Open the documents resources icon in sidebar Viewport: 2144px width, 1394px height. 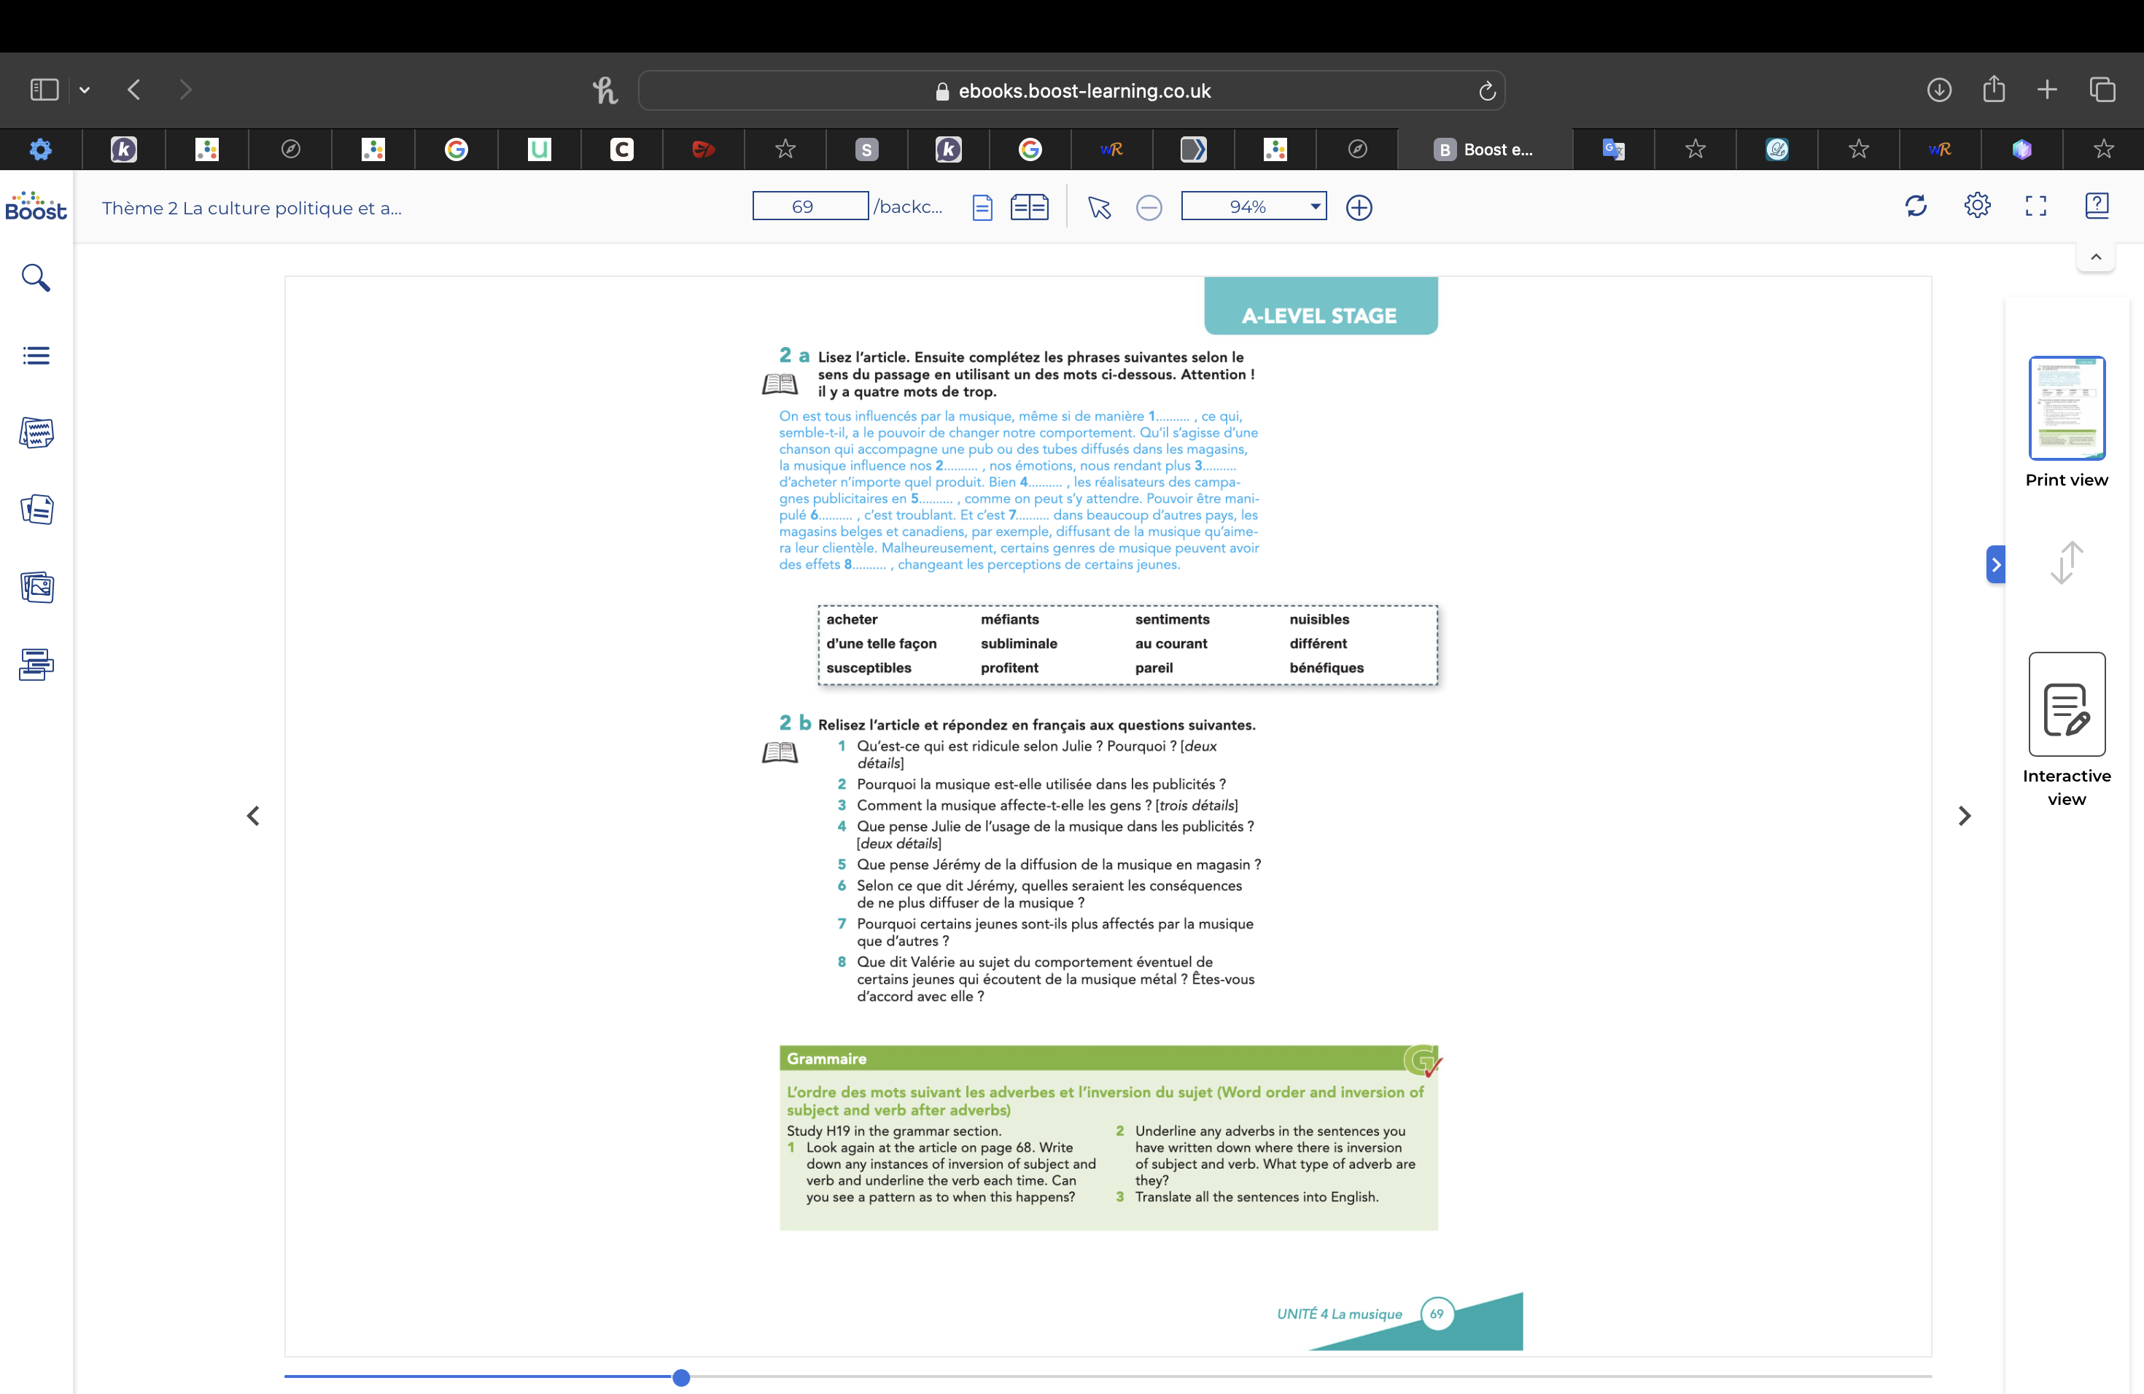36,510
